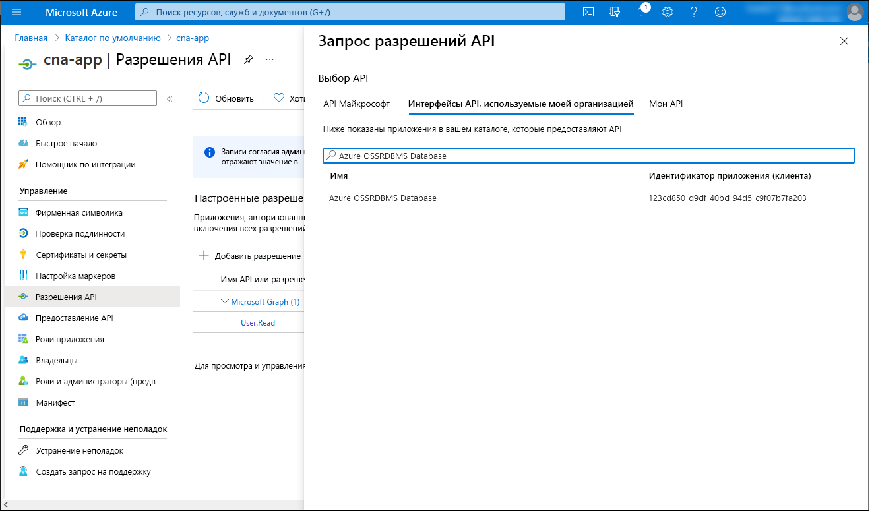Click the heart feedback icon
Screen dimensions: 870x511
pos(279,98)
